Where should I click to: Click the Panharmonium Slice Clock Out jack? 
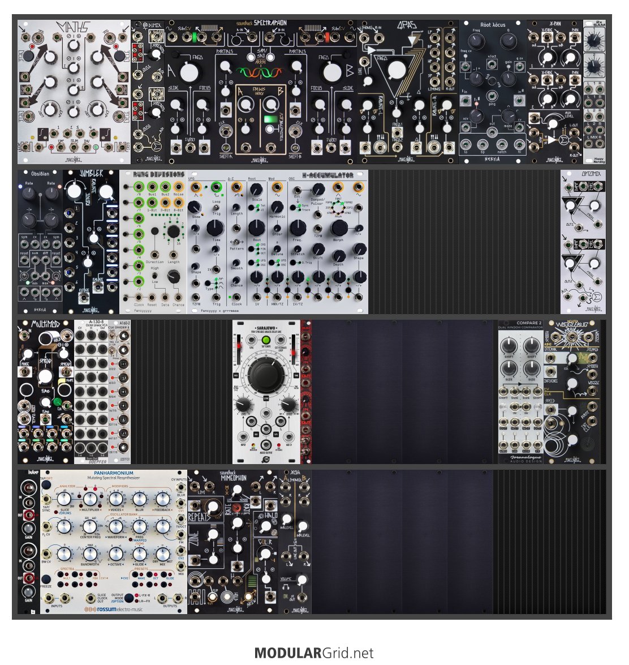pyautogui.click(x=91, y=598)
